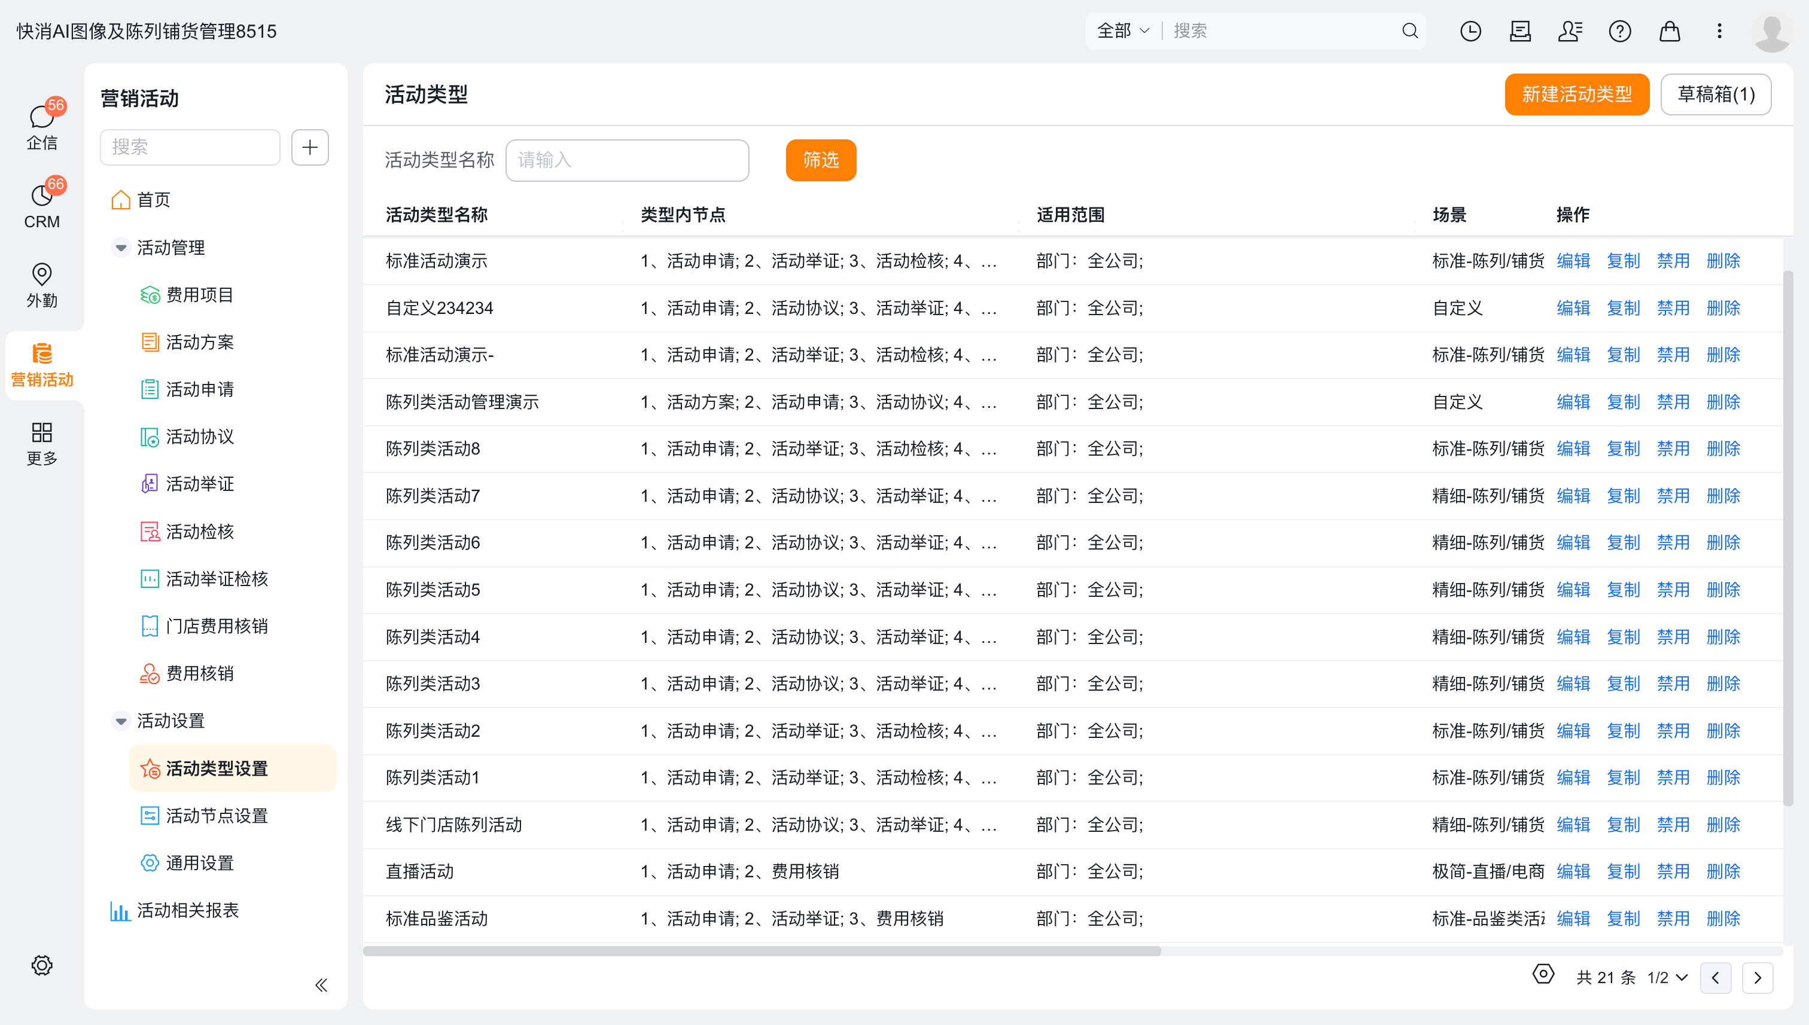This screenshot has height=1025, width=1809.
Task: Go to previous page arrow
Action: [1715, 978]
